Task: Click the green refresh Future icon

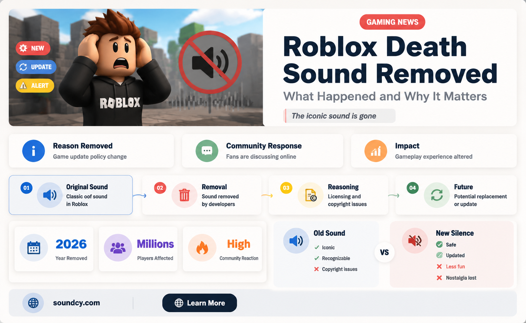Action: (x=437, y=195)
